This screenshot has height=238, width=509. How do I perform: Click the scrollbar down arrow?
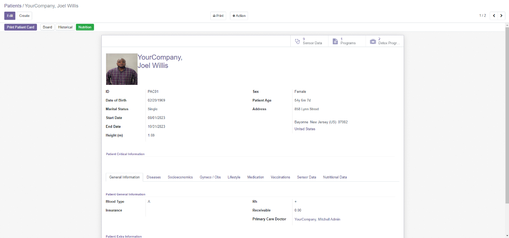tap(507, 235)
